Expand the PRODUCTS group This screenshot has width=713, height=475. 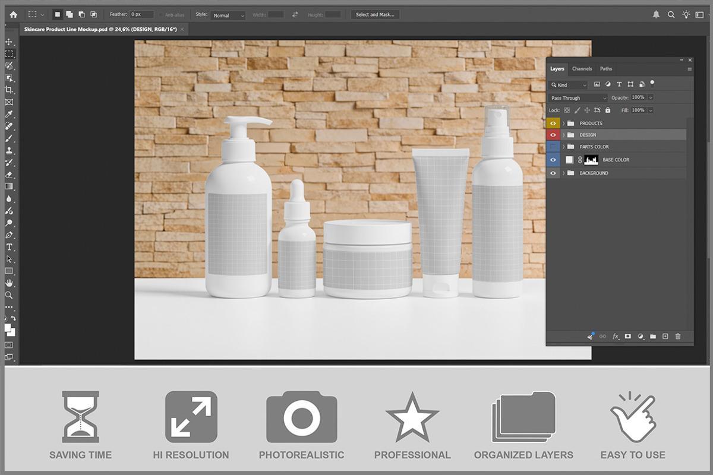click(x=563, y=123)
